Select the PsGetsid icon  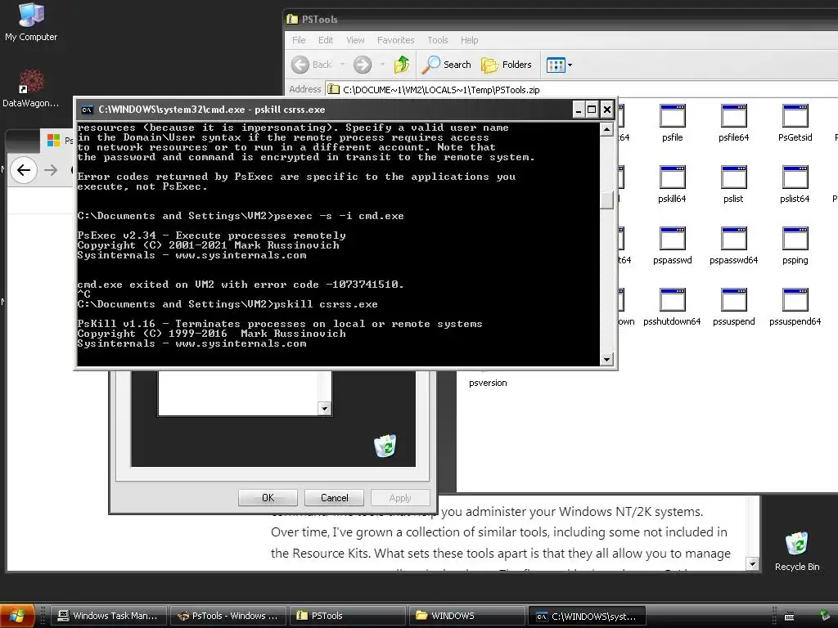(795, 123)
